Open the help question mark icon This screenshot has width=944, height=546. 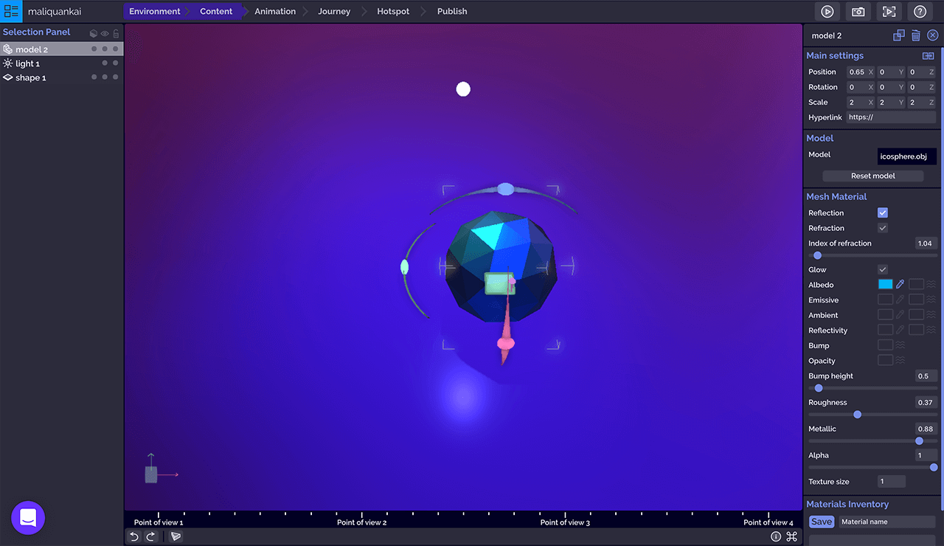[920, 12]
